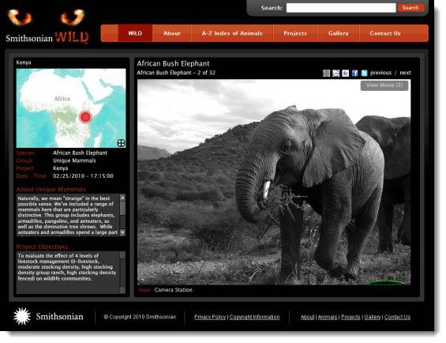Share on Flickr icon
Viewport: 446px width, 343px height.
(345, 73)
